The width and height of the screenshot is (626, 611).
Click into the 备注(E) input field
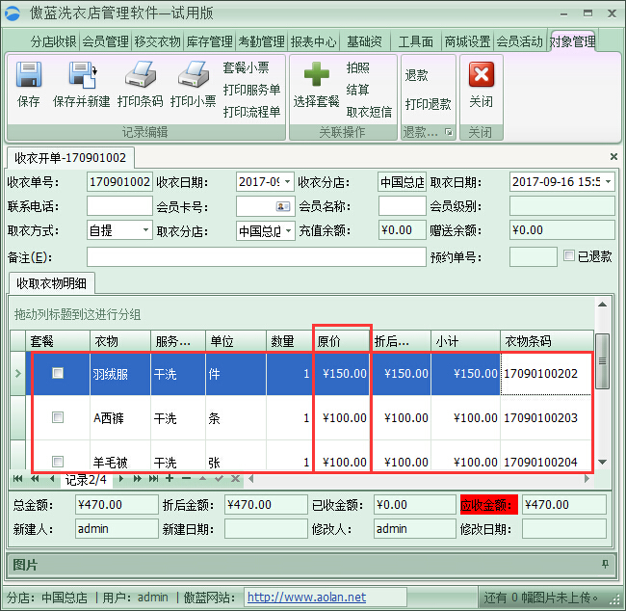pos(256,257)
